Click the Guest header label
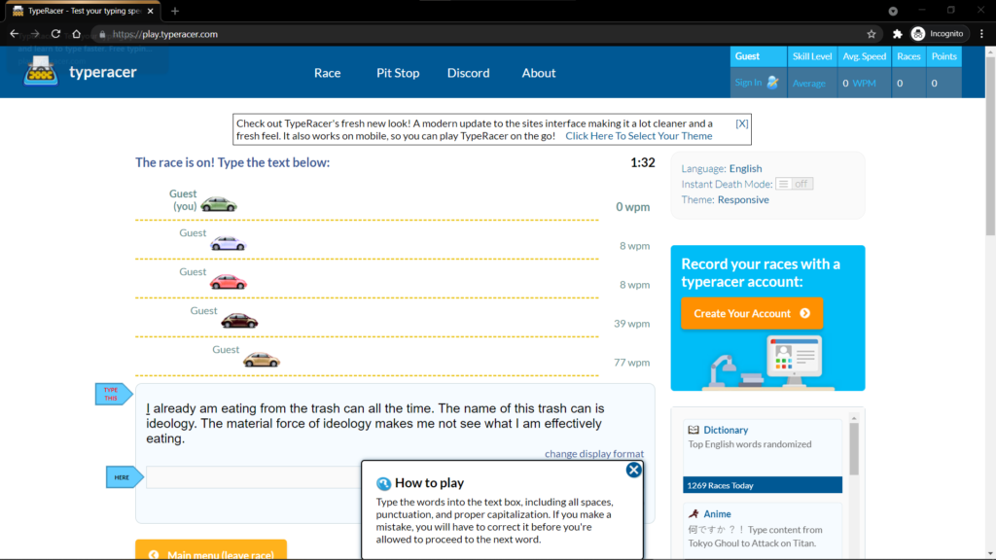Viewport: 996px width, 560px height. tap(747, 55)
